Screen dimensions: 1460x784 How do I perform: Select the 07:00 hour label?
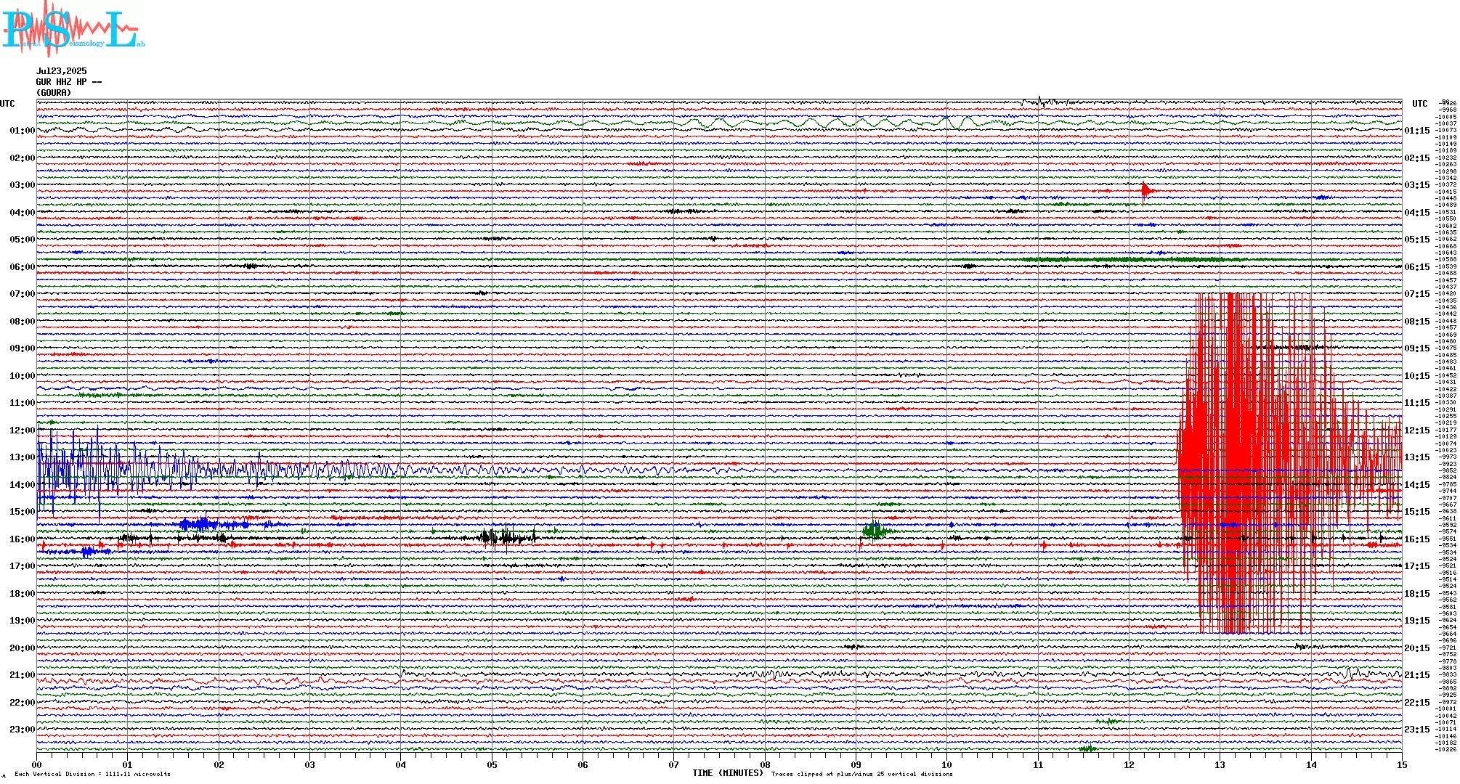click(x=22, y=294)
